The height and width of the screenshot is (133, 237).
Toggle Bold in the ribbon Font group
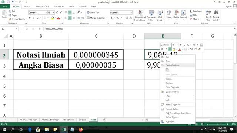coord(30,18)
